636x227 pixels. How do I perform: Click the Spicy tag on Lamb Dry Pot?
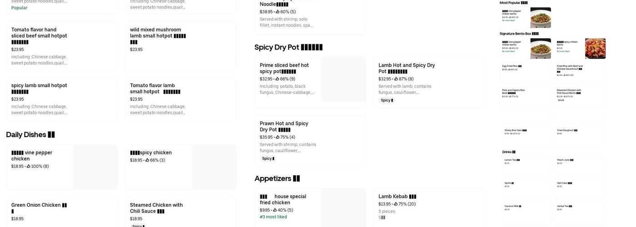point(387,100)
